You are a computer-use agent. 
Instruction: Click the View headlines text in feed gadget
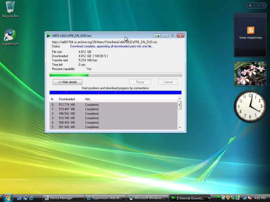(250, 38)
